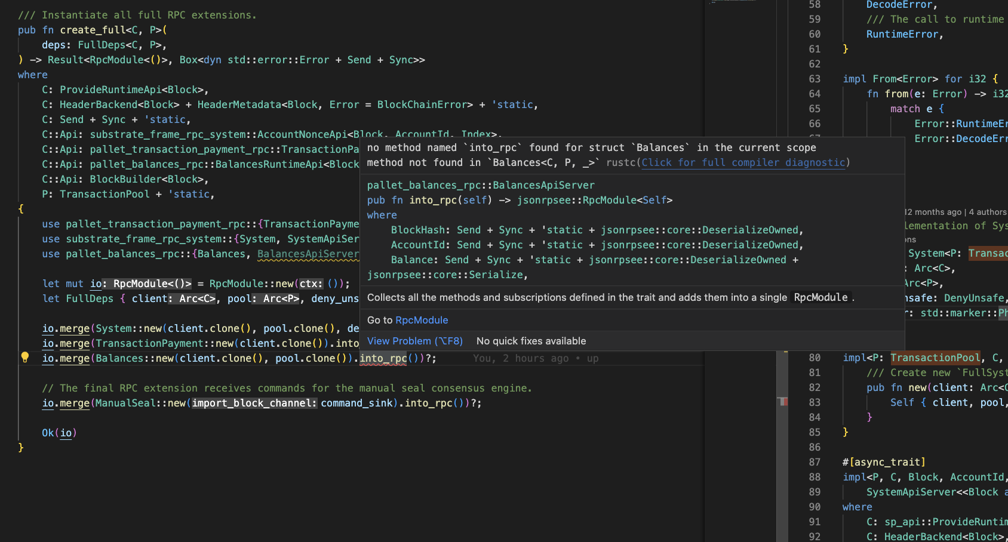Click the error-underlined into_rpc call
The width and height of the screenshot is (1008, 542).
tap(383, 358)
